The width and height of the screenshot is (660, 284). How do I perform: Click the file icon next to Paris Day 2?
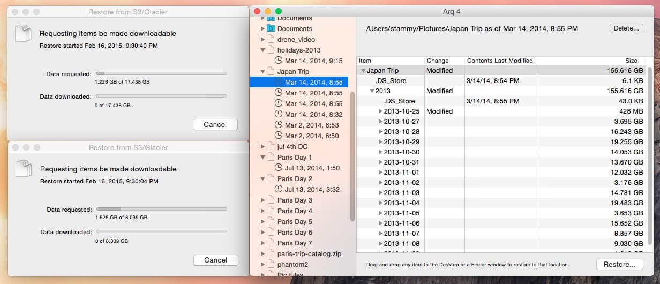pyautogui.click(x=271, y=178)
